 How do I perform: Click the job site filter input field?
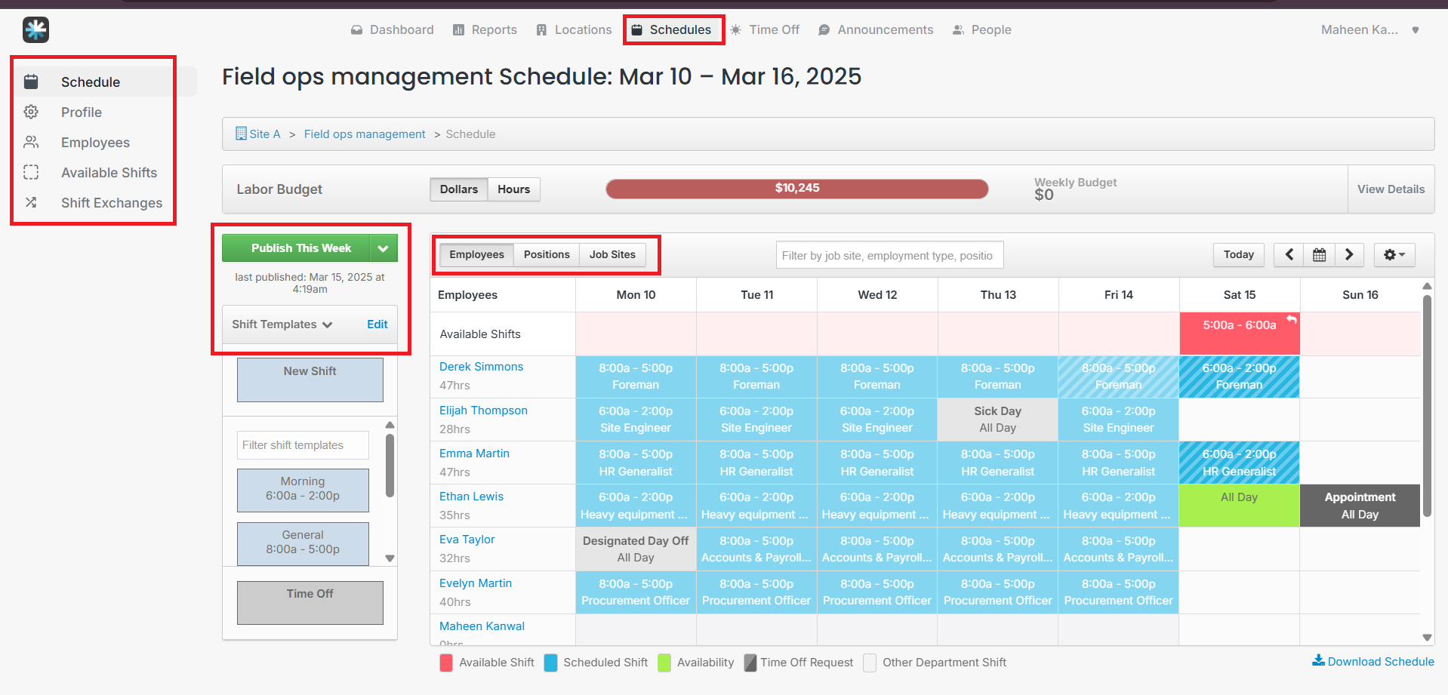[889, 256]
